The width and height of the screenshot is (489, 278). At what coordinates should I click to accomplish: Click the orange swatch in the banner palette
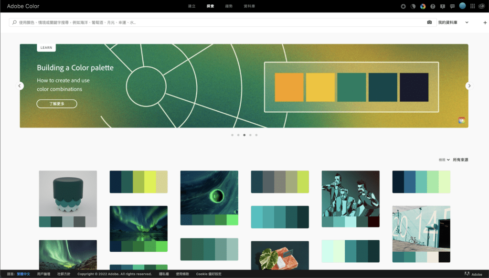click(x=288, y=86)
